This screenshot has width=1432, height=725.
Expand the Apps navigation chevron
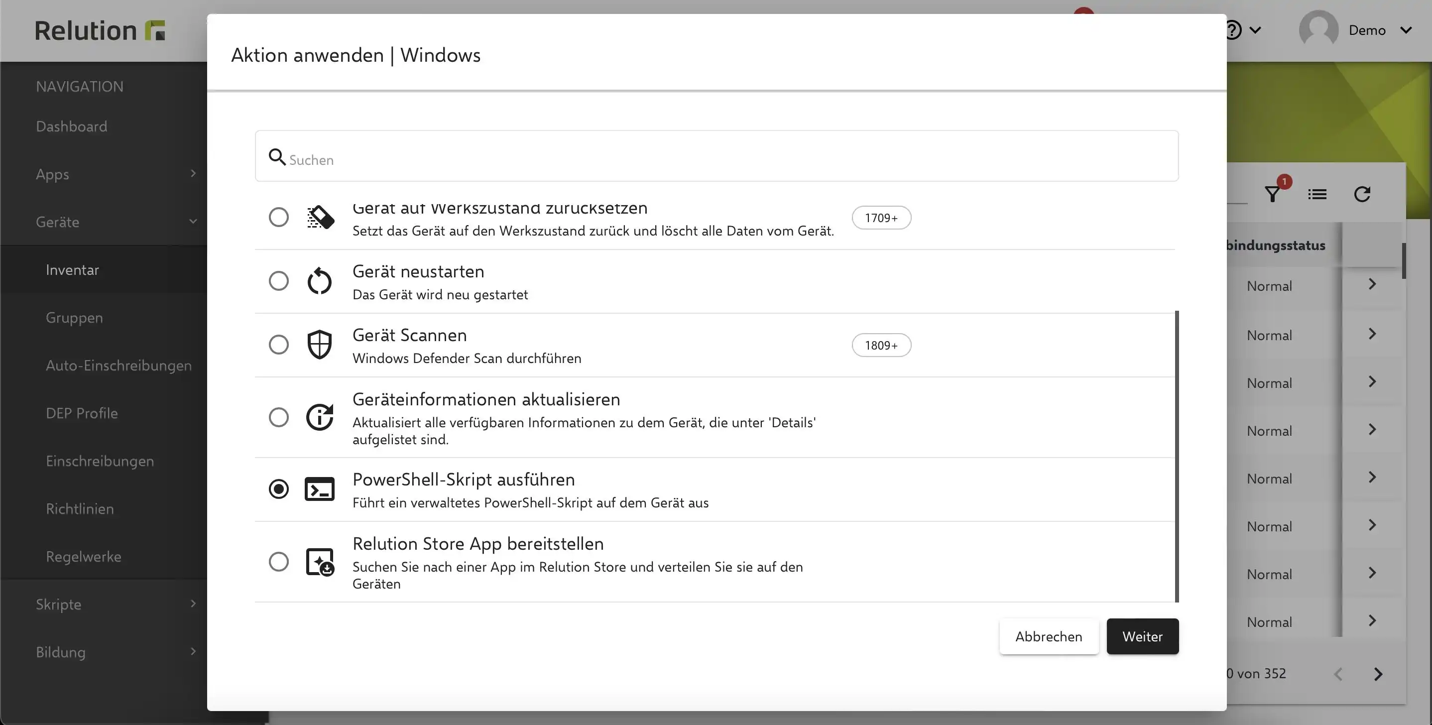tap(193, 173)
